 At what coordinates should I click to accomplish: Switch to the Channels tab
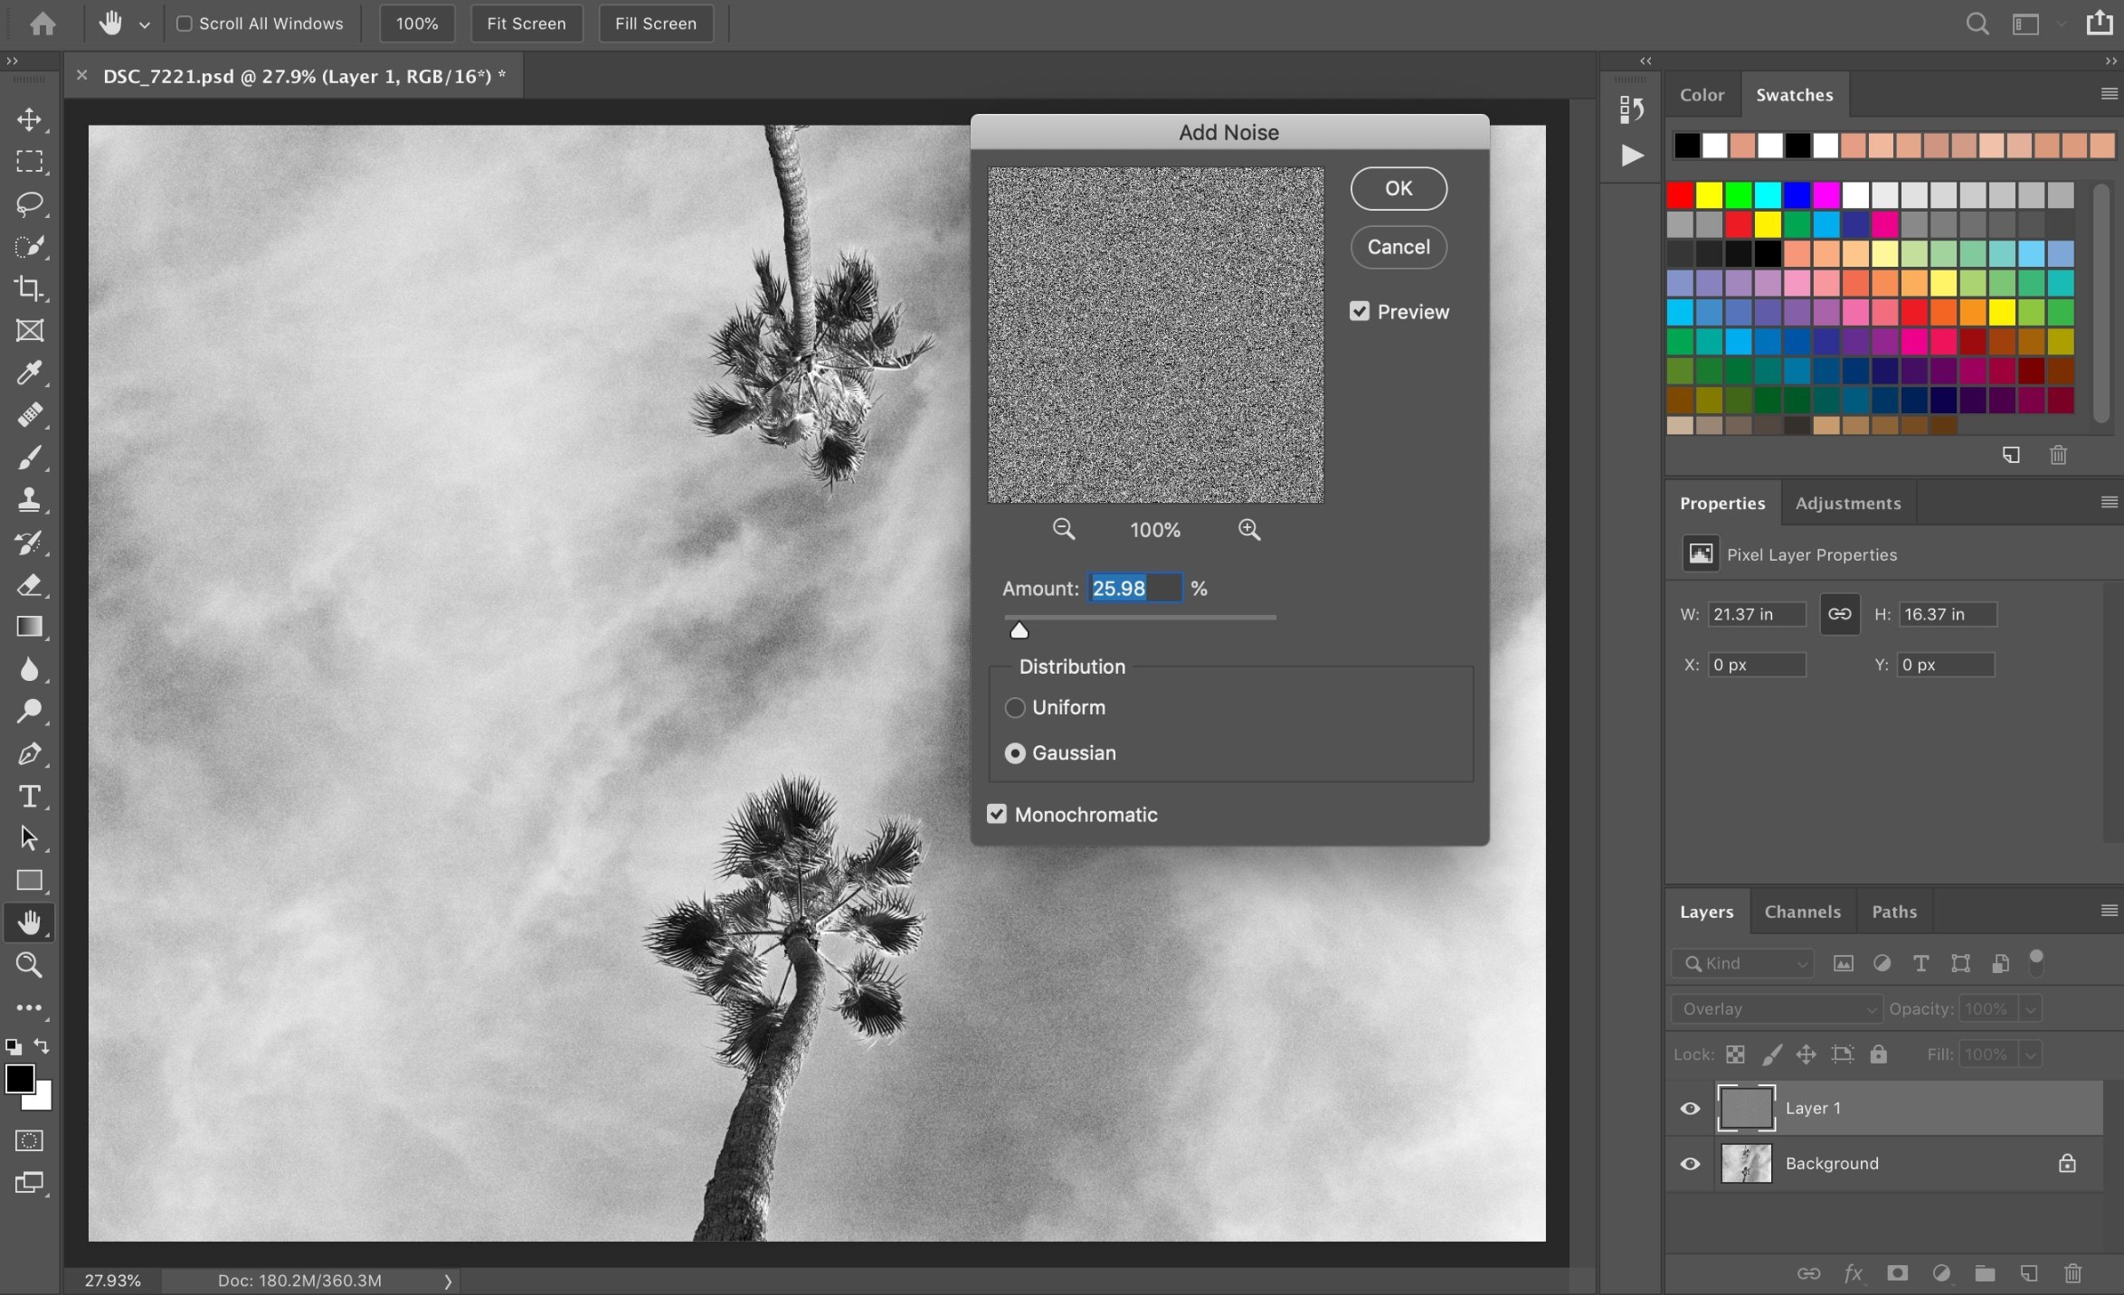point(1801,912)
